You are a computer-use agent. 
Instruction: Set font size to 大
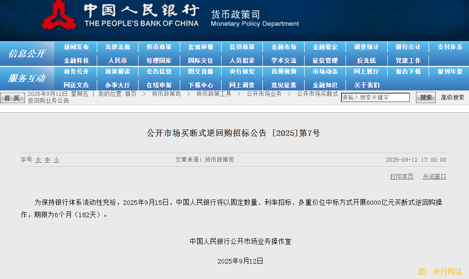(38, 160)
